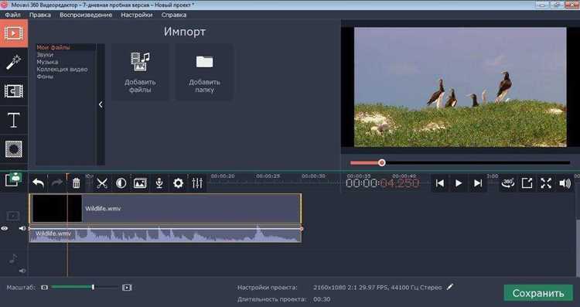
Task: Select Коллекция видео in the import list
Action: (x=62, y=69)
